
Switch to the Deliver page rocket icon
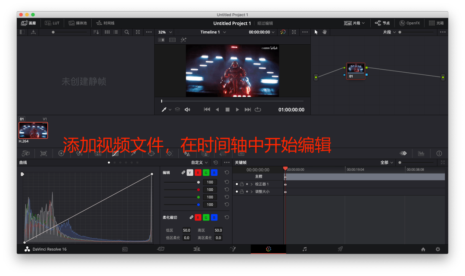pos(340,249)
